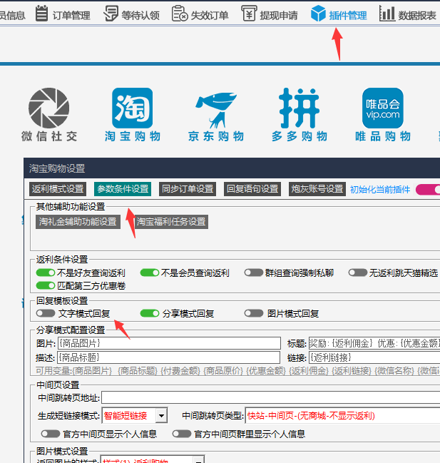Screen dimensions: 440x463
Task: Open 失效订单 in the top toolbar
Action: coord(200,14)
